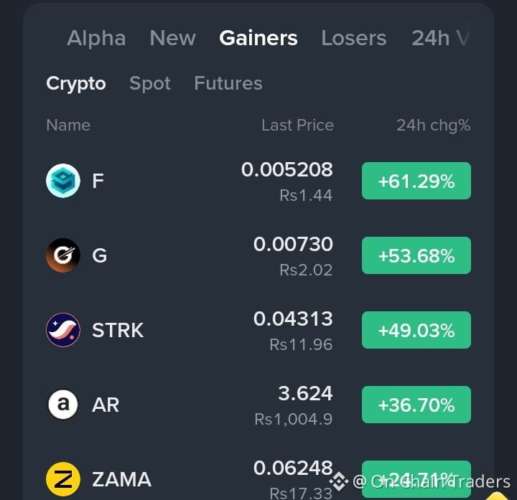Choose the Futures filter
517x500 pixels.
coord(228,83)
